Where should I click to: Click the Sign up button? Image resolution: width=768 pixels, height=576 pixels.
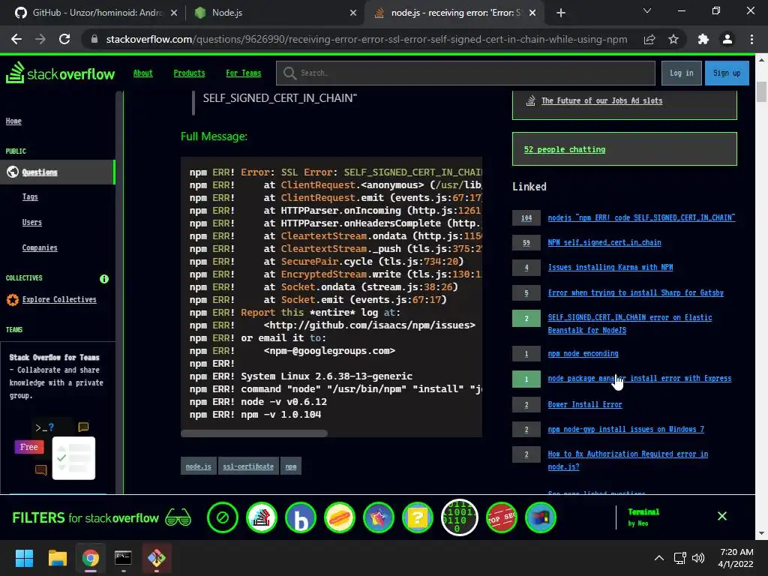click(727, 73)
